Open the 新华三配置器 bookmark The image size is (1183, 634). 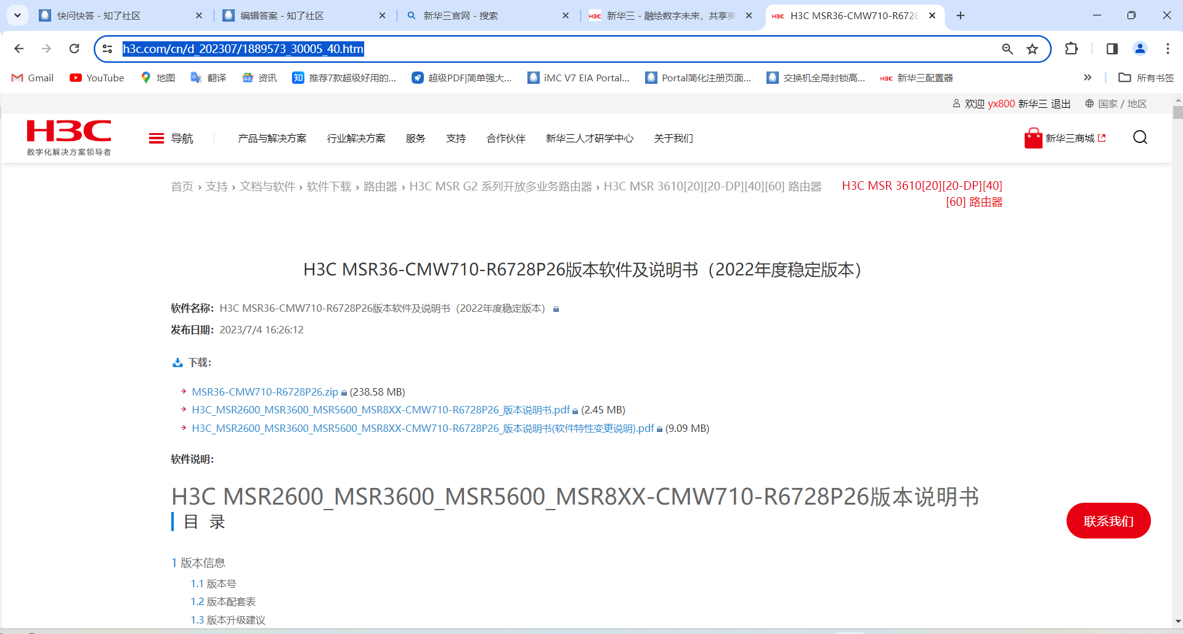pyautogui.click(x=917, y=78)
